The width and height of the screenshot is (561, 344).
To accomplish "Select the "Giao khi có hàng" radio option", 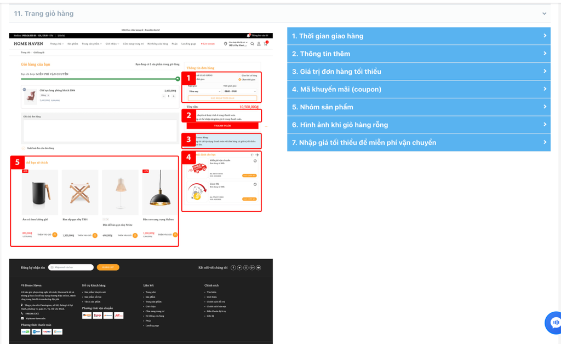I will [240, 75].
